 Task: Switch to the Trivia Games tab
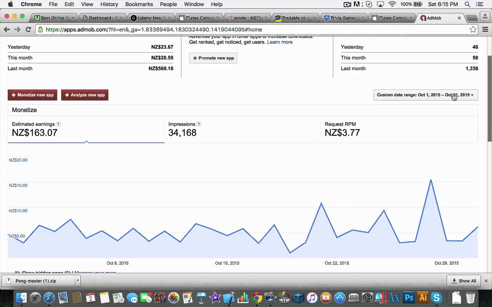point(344,18)
